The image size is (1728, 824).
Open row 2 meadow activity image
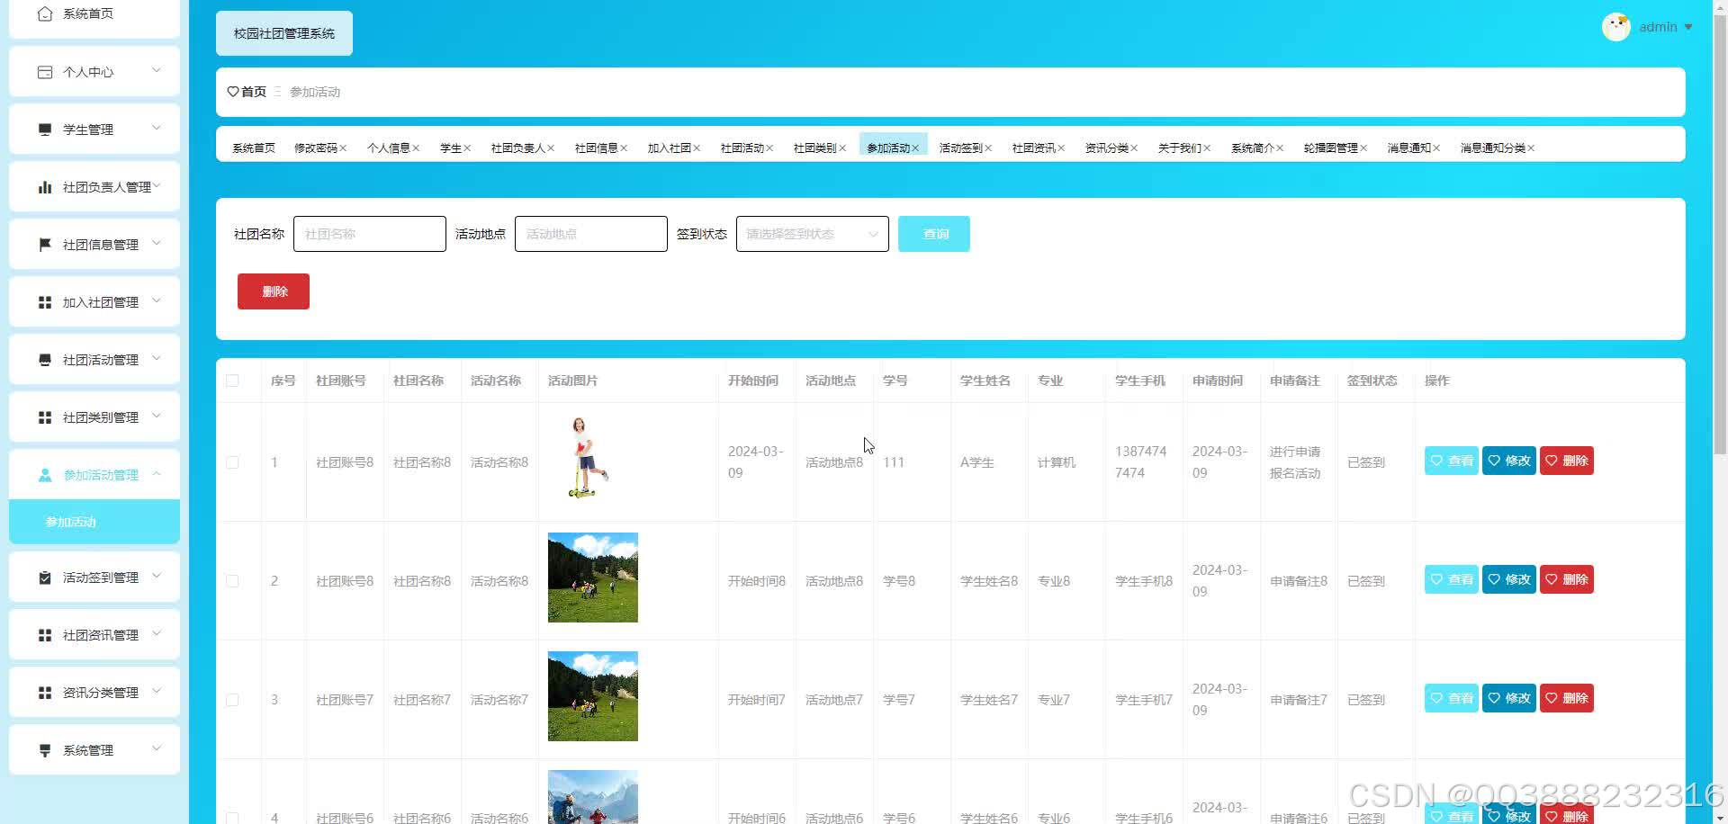(593, 578)
